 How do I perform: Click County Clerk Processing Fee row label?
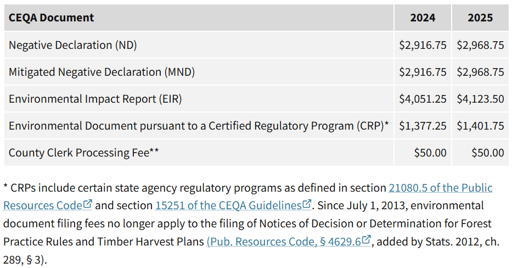pos(83,153)
